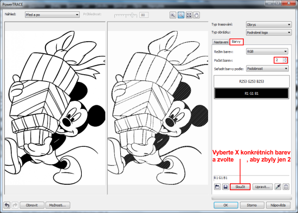Screen dimensions: 298x213
Task: Click the zoom to fit icon
Action: coord(189,15)
